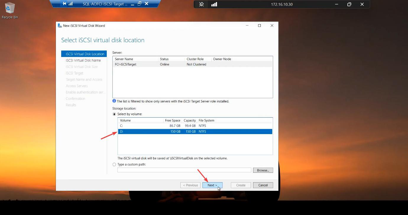Go to iSCSI Virtual Disk Name step
The width and height of the screenshot is (408, 215).
click(x=83, y=60)
